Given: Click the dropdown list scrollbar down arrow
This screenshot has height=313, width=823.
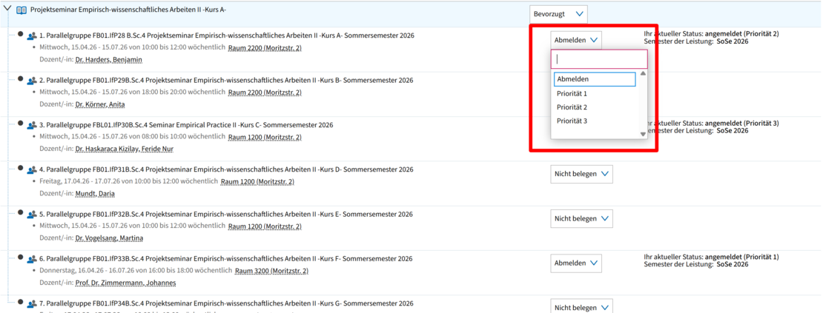Looking at the screenshot, I should (643, 134).
